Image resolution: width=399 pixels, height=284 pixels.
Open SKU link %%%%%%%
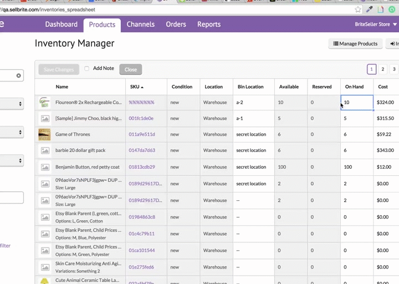[141, 103]
